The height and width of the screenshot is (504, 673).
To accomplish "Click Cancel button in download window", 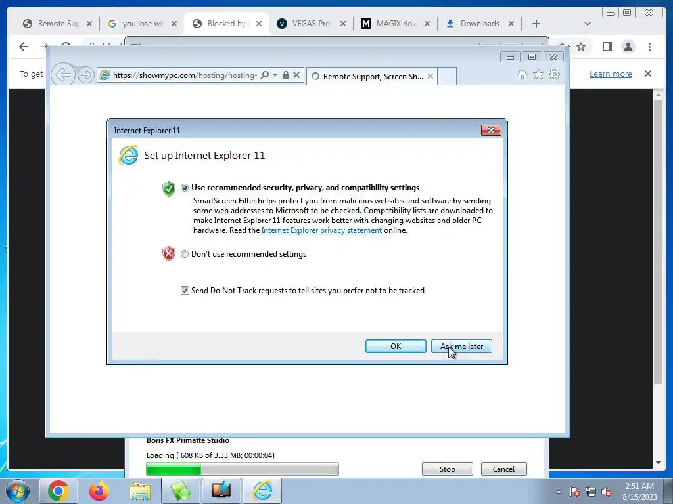I will 503,469.
